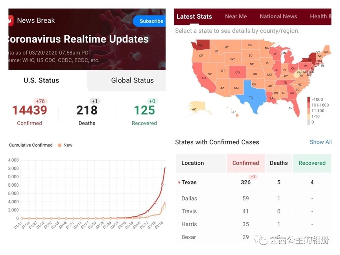
Task: Toggle the Cumulative Confirmed legend label
Action: click(30, 145)
